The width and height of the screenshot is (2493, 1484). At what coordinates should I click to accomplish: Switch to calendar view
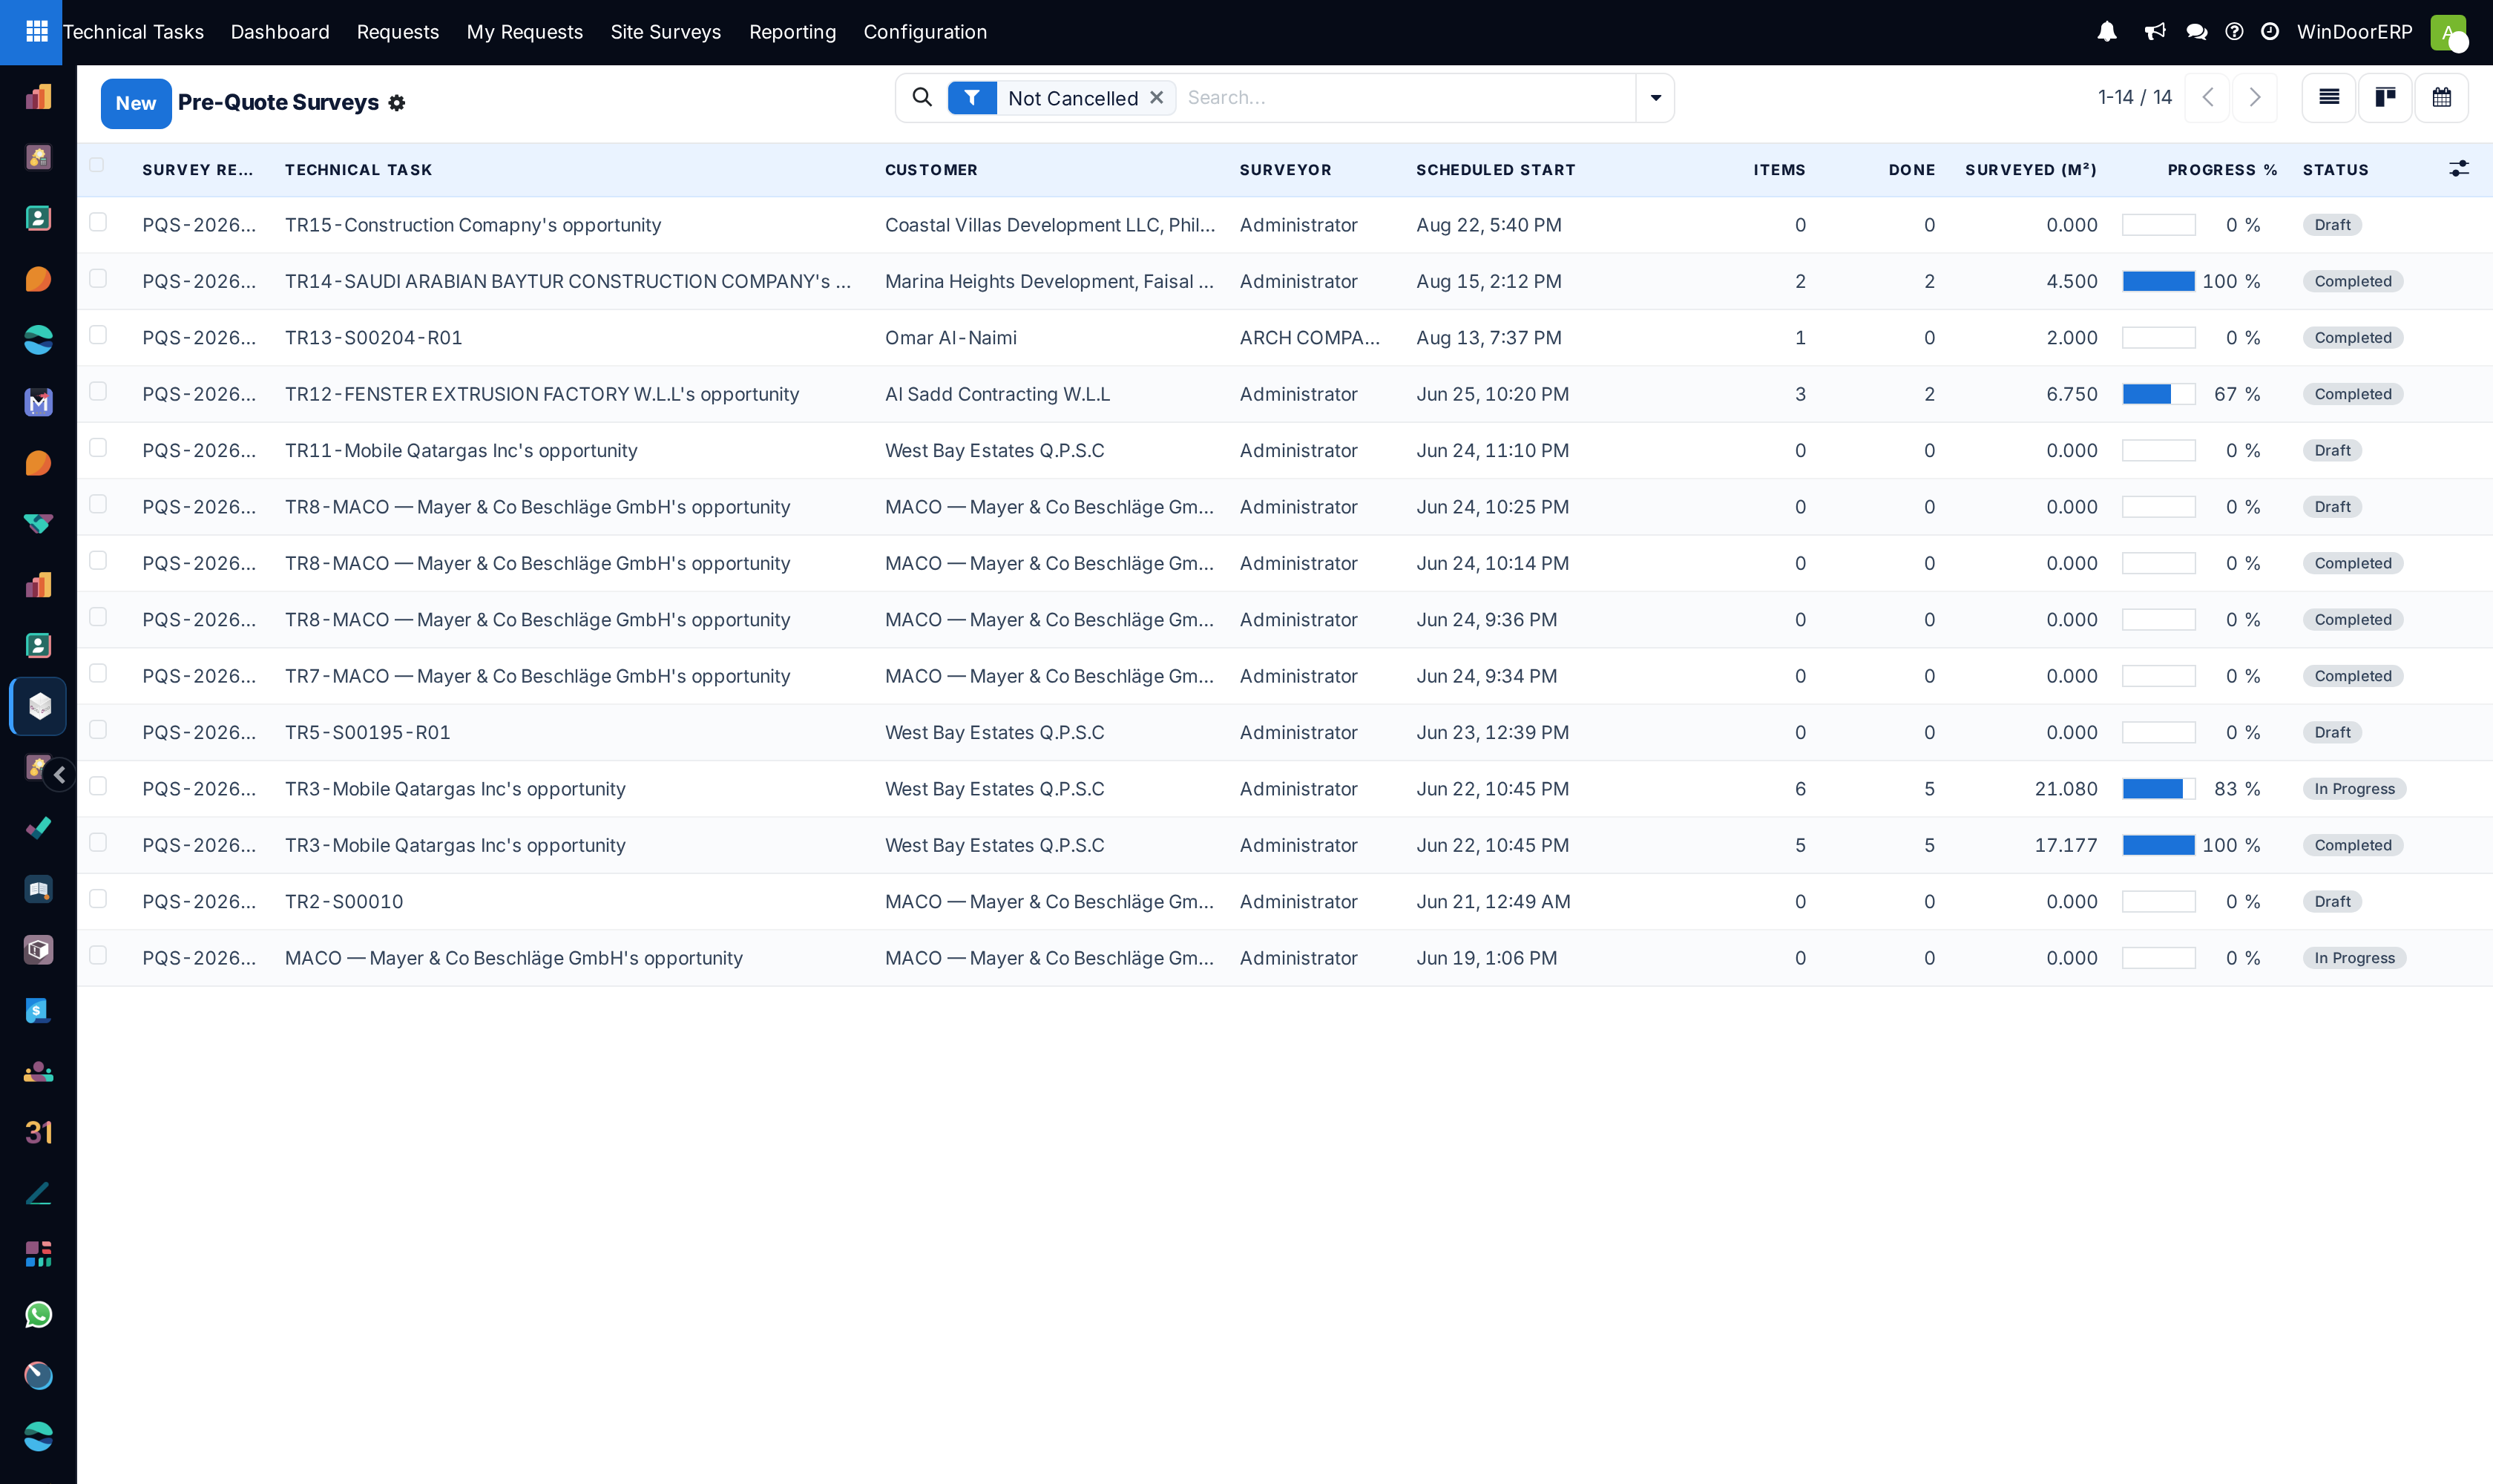coord(2441,97)
